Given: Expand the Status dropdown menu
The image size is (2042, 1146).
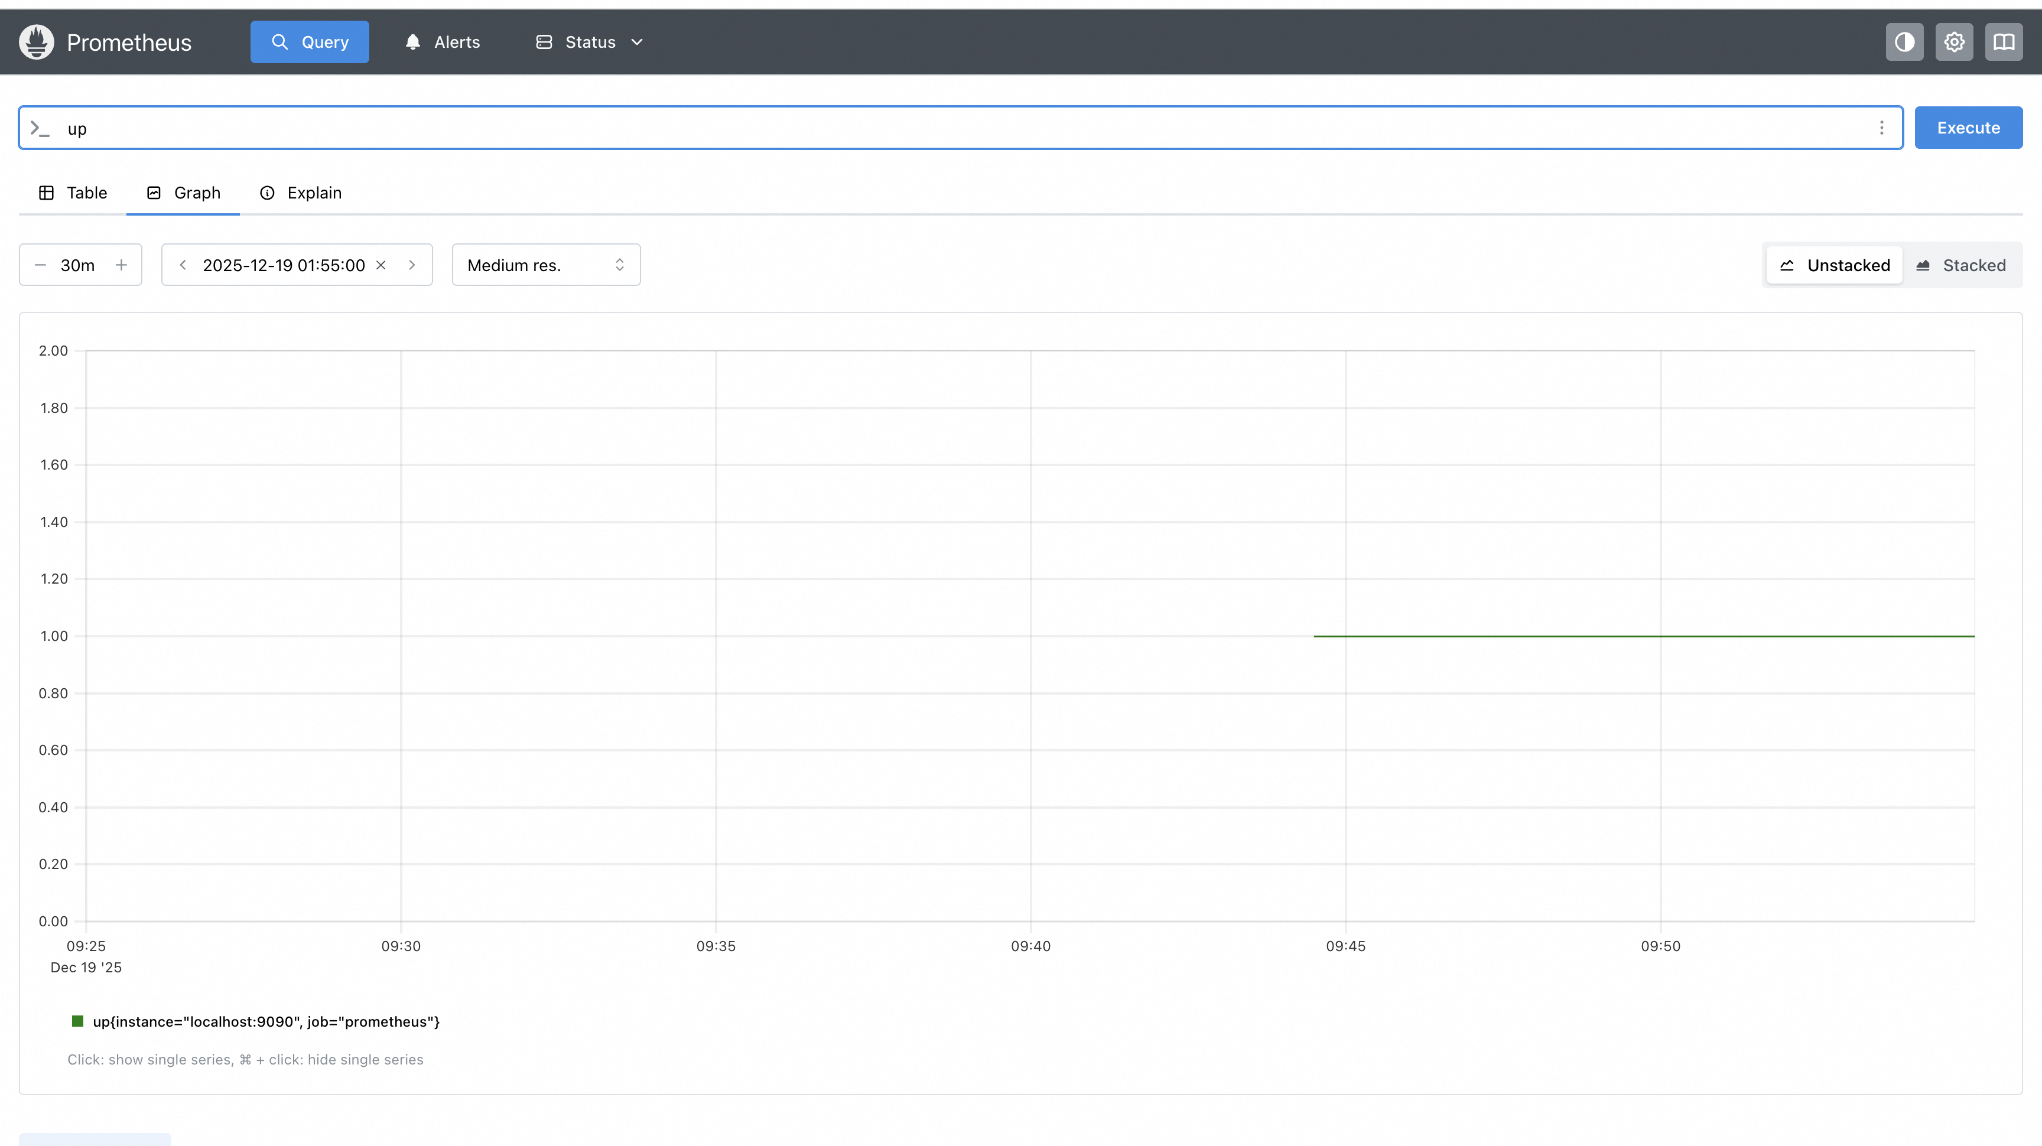Looking at the screenshot, I should [x=589, y=42].
